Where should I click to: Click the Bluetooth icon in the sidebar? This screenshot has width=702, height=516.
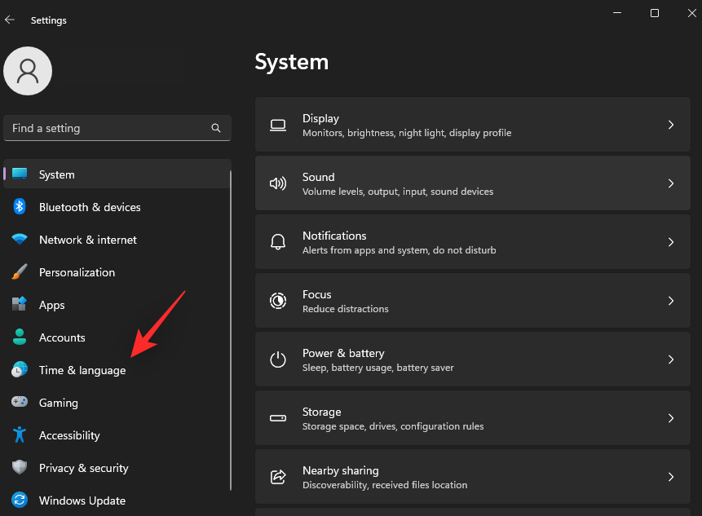[20, 207]
